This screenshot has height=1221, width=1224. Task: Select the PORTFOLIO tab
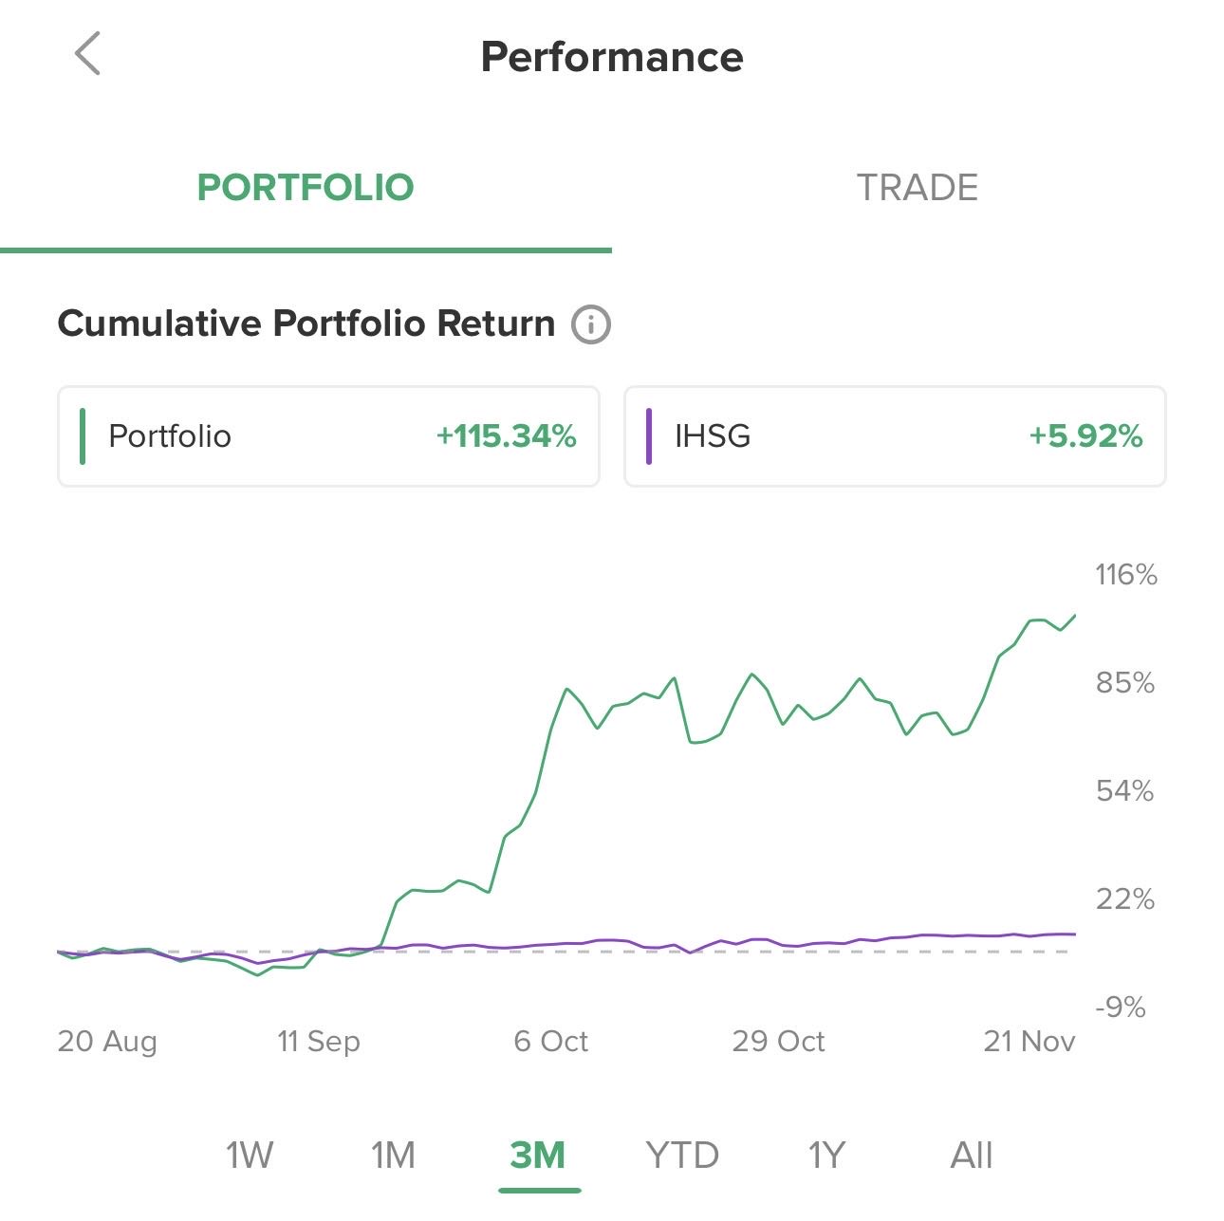tap(306, 188)
